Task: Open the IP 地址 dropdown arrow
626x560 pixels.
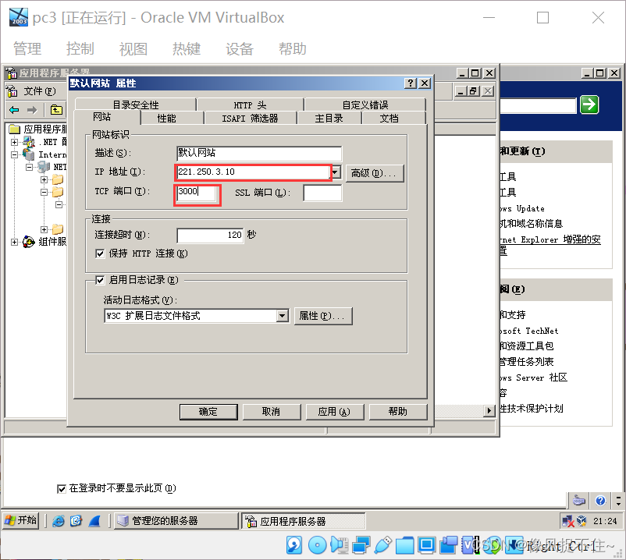Action: (x=336, y=172)
